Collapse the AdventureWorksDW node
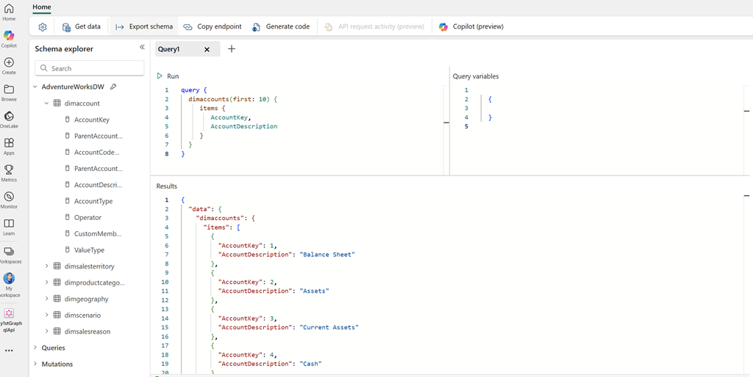The height and width of the screenshot is (377, 753). [x=35, y=87]
